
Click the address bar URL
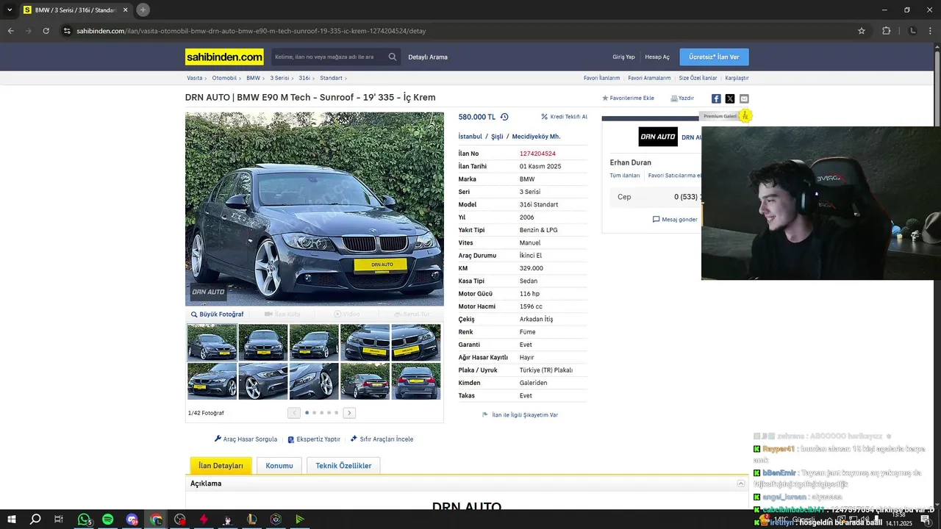pos(251,31)
